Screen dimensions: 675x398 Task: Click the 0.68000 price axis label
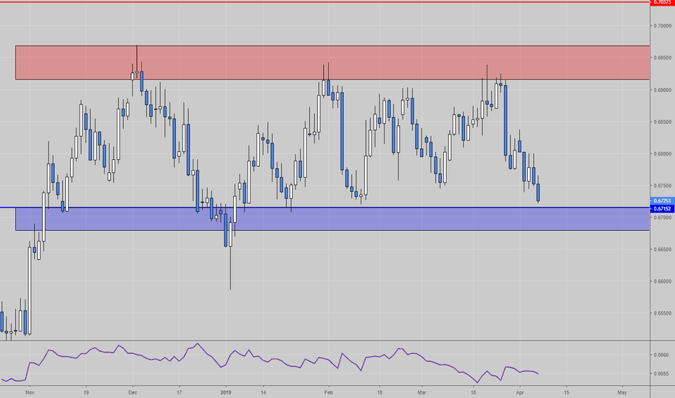[x=662, y=153]
